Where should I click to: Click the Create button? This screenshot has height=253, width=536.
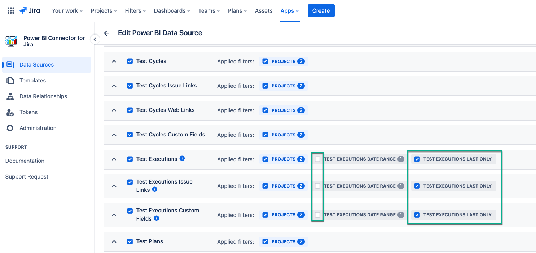click(321, 11)
